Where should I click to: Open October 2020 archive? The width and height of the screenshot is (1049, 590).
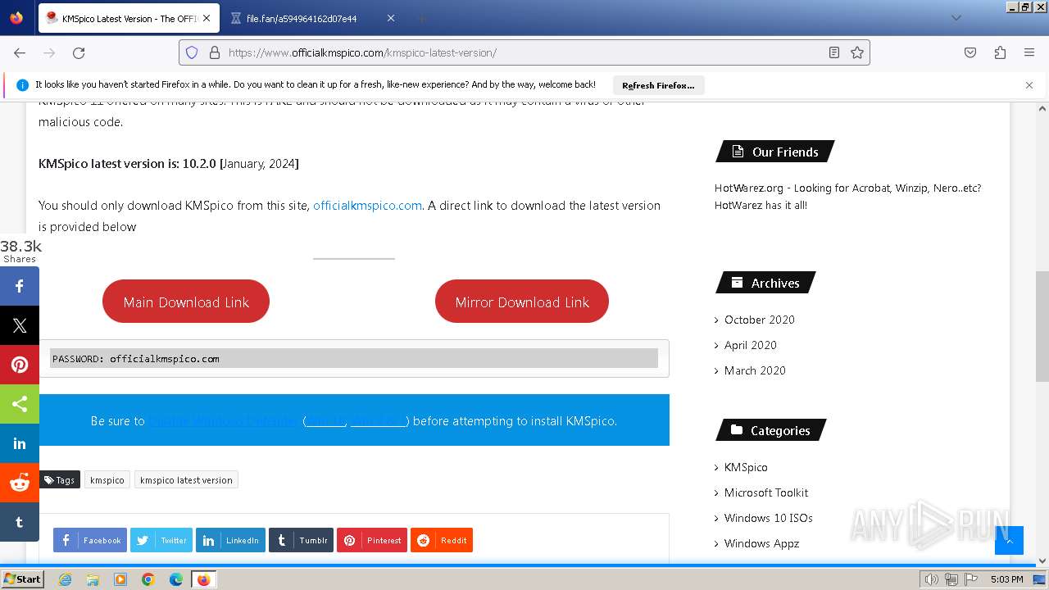tap(759, 320)
